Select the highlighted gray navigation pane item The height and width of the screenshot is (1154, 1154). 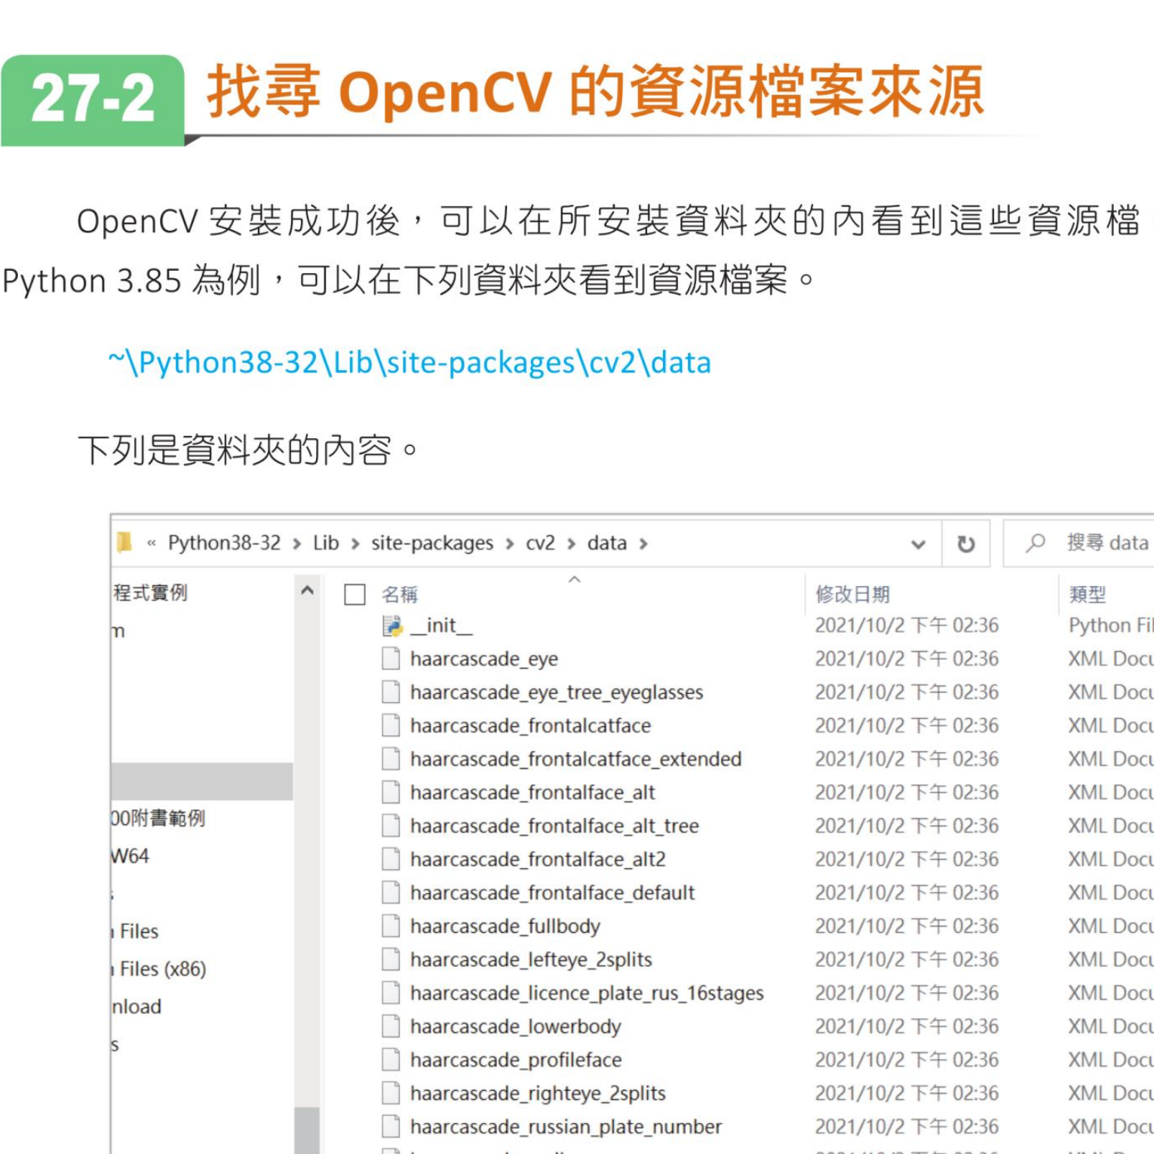[x=201, y=781]
